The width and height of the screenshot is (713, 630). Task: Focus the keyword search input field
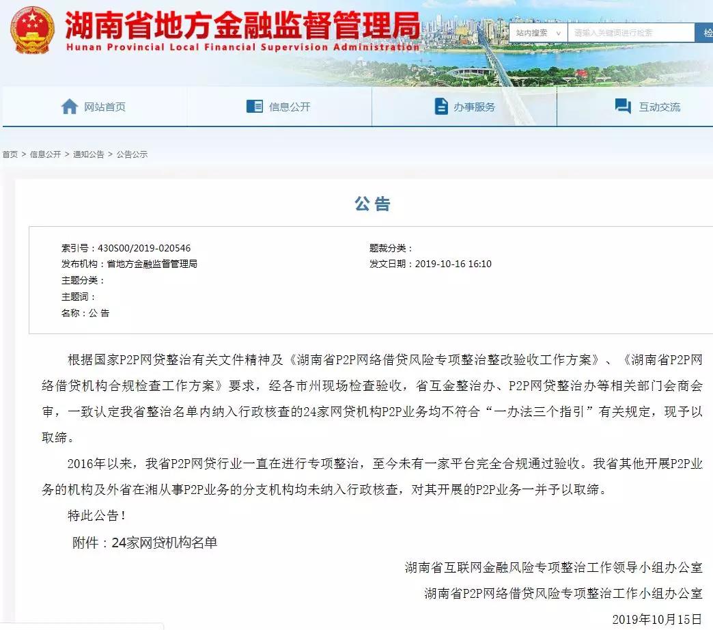(631, 33)
